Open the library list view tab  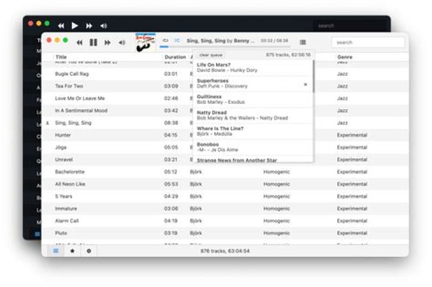point(56,250)
